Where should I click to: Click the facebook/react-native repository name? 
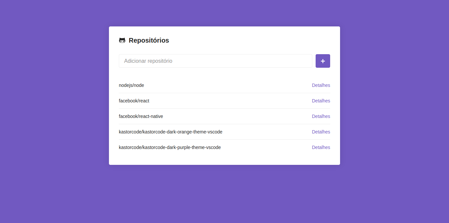click(141, 116)
